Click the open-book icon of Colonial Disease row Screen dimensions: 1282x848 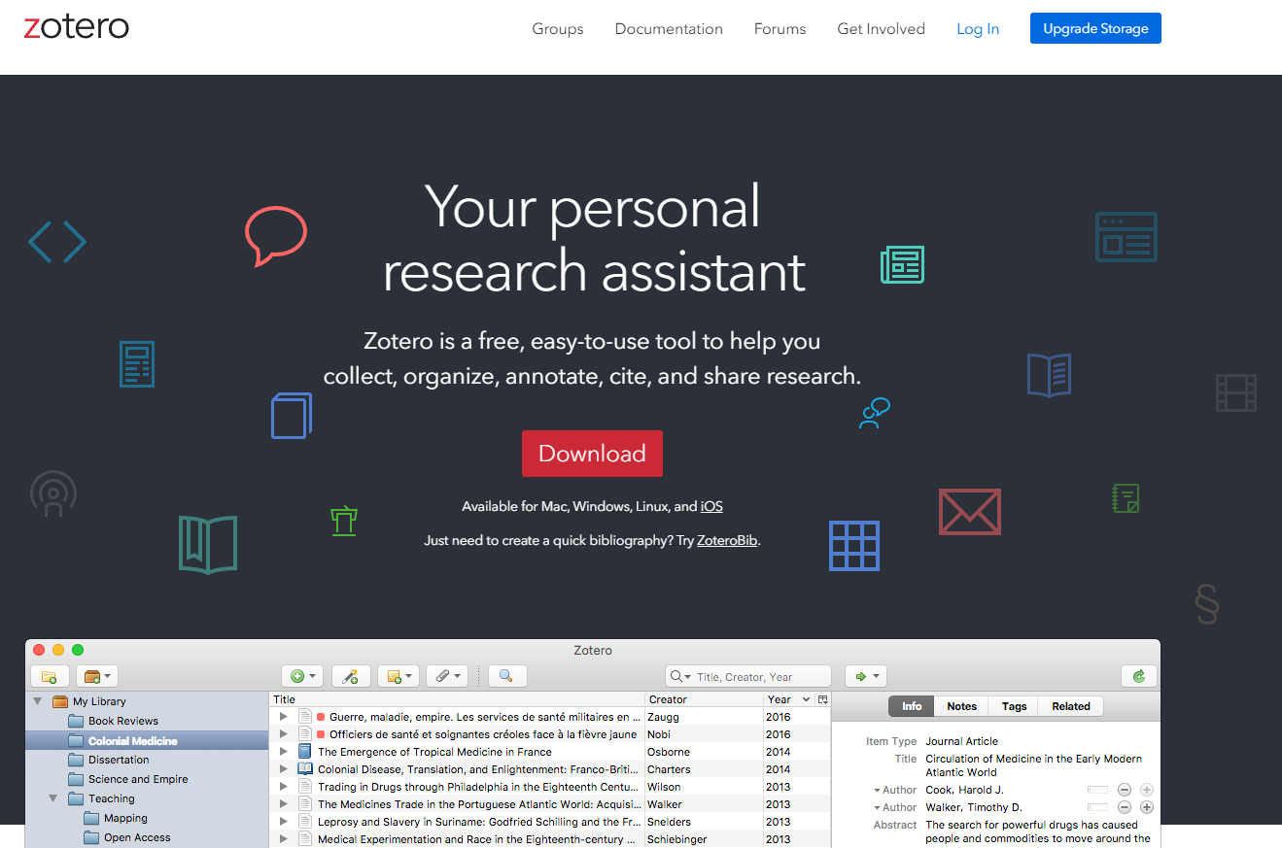305,769
